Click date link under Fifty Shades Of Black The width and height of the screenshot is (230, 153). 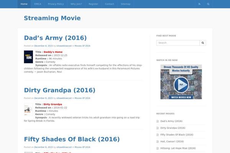(43, 147)
